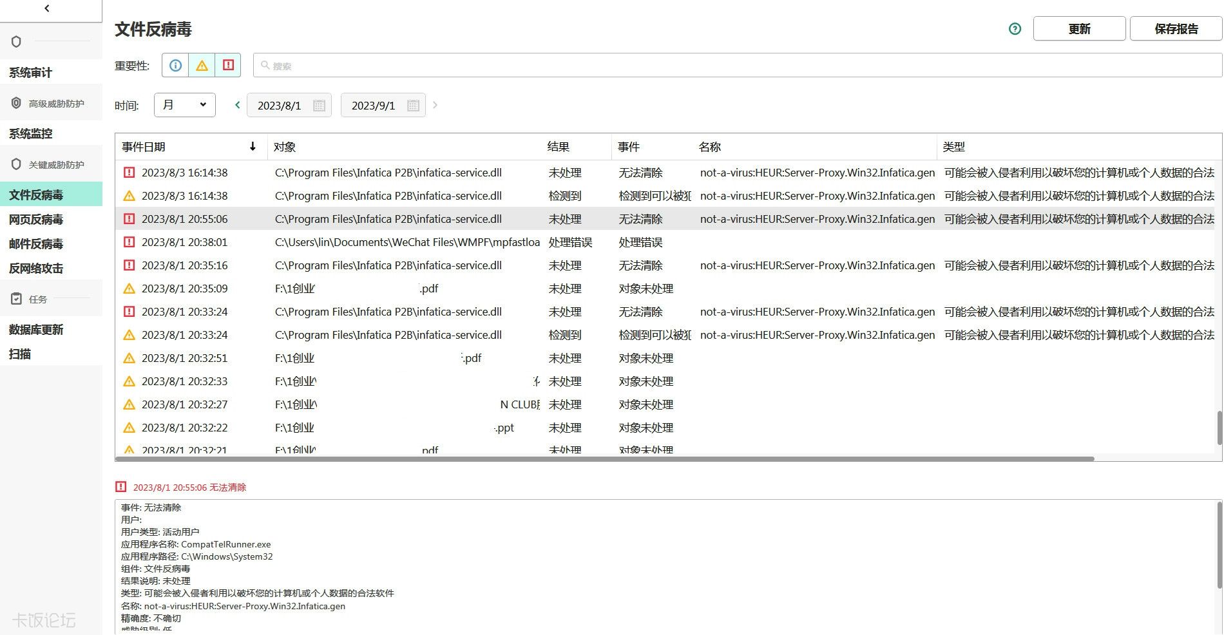1224x635 pixels.
Task: Open calendar for end date 2023/9/1
Action: [x=413, y=106]
